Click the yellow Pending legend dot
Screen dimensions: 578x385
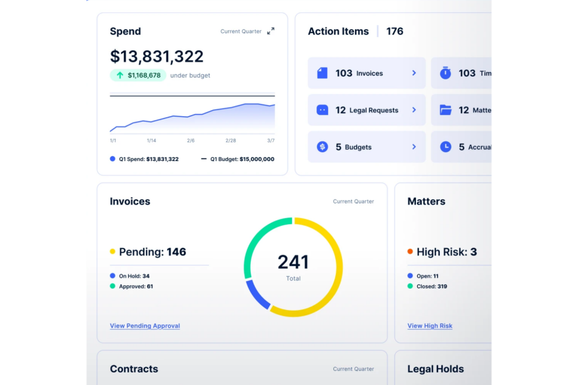click(112, 251)
